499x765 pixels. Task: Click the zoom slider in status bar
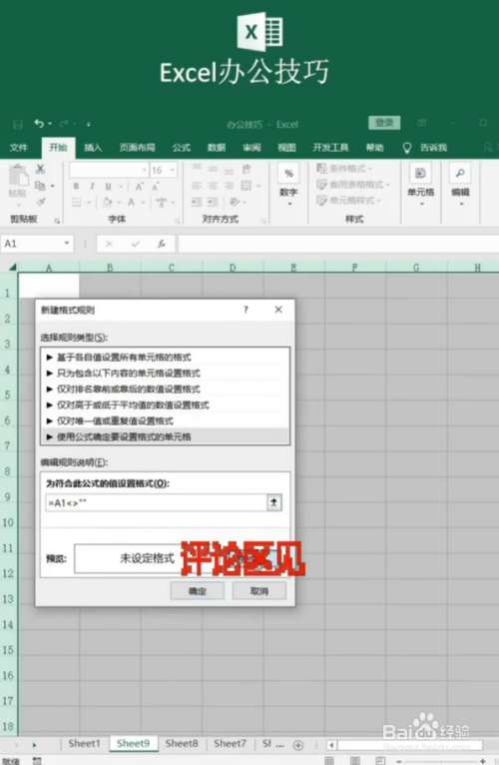[440, 761]
